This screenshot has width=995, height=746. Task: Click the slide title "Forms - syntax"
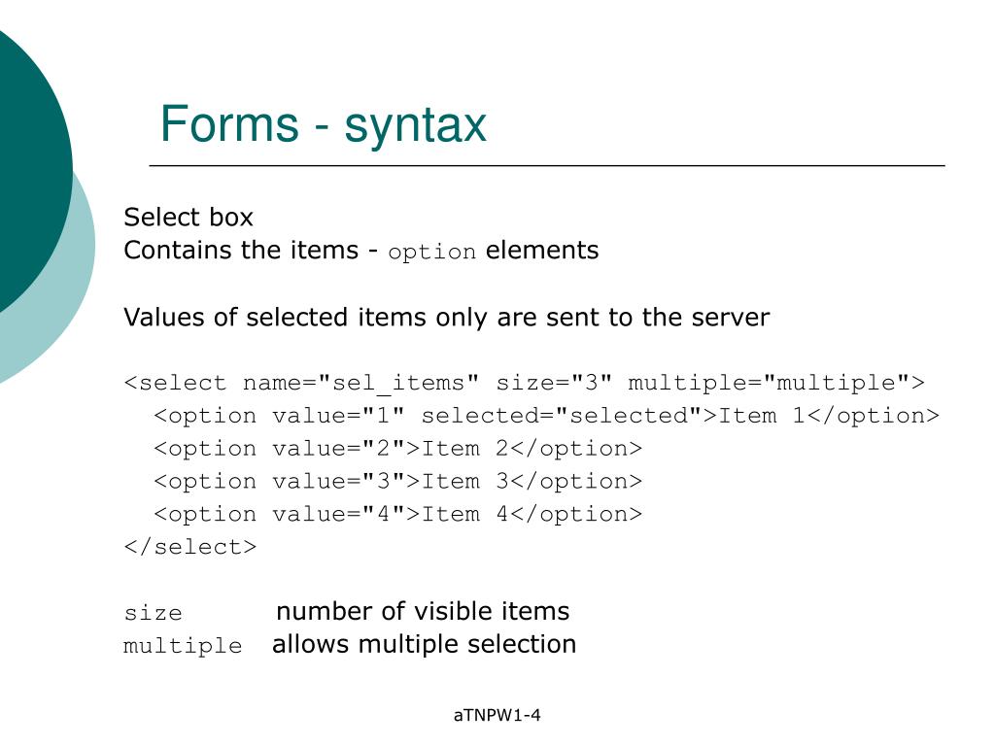pos(323,124)
